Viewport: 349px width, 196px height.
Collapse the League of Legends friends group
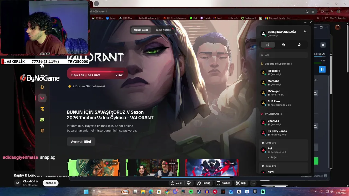[276, 64]
